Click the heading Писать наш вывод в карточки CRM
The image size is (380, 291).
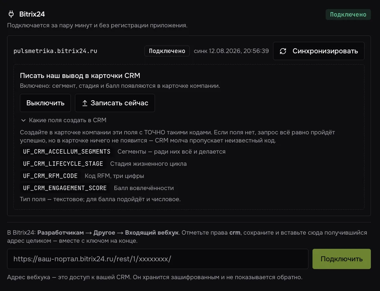pyautogui.click(x=80, y=75)
